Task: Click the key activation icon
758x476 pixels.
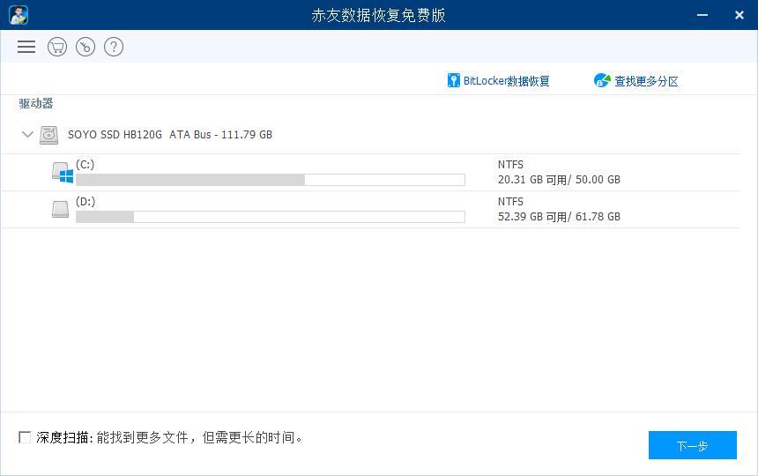Action: point(85,47)
